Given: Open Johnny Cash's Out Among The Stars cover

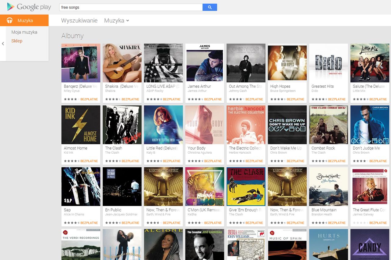Looking at the screenshot, I should [246, 63].
